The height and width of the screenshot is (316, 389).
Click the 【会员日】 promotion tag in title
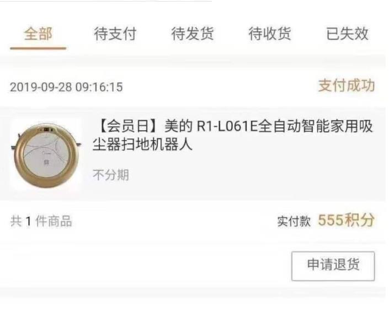pos(128,126)
